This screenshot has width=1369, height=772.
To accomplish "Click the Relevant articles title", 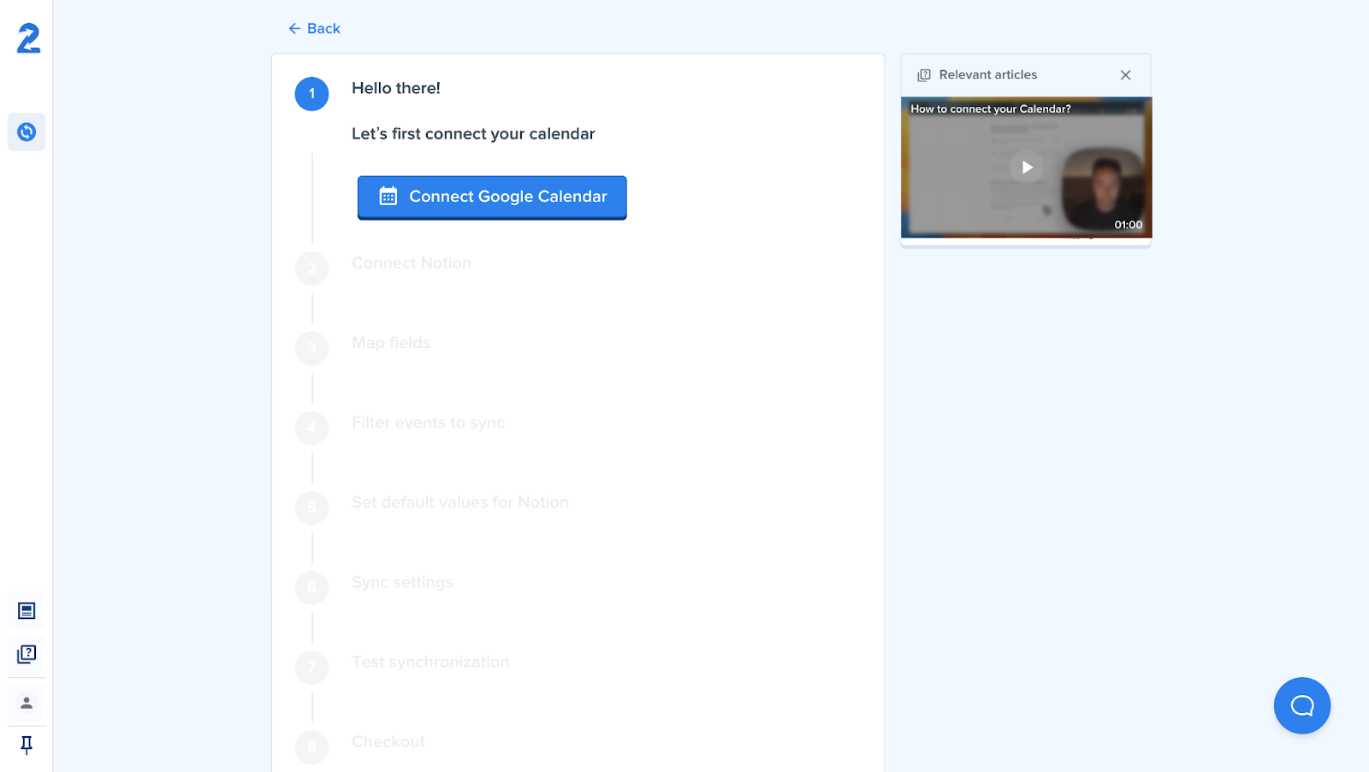I will [x=988, y=75].
